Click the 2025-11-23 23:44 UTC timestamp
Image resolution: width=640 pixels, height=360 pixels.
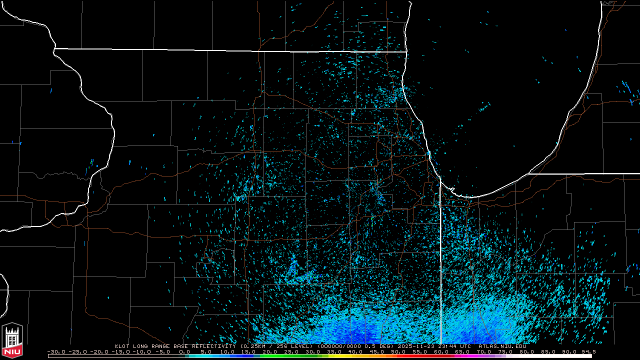[x=434, y=346]
